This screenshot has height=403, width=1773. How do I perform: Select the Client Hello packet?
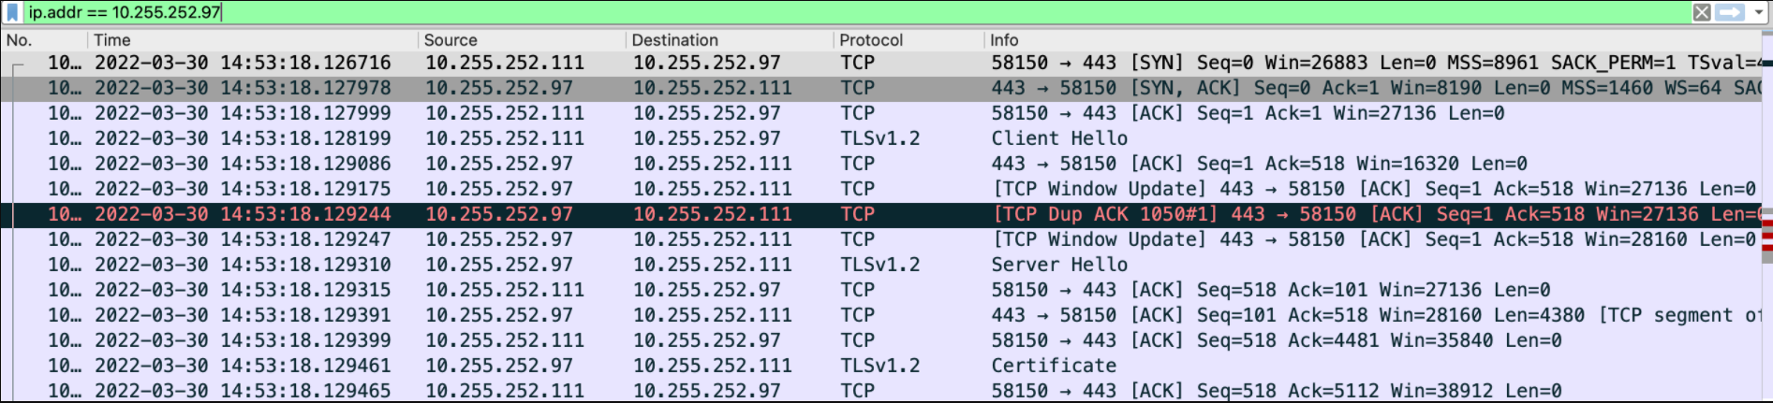880,138
